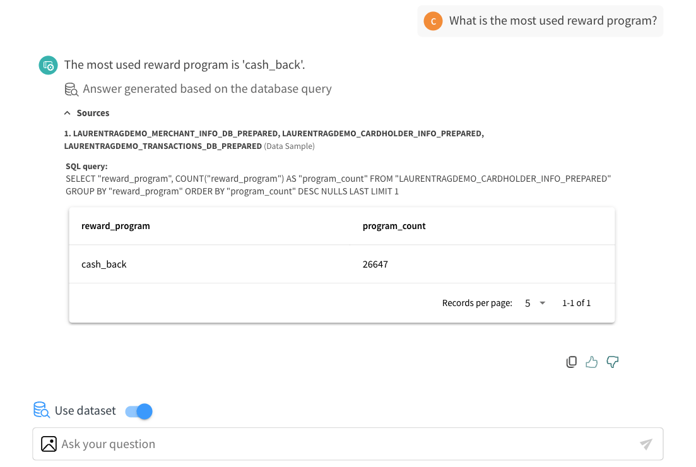Viewport: 696px width, 467px height.
Task: Give the answer a thumbs up
Action: [591, 362]
